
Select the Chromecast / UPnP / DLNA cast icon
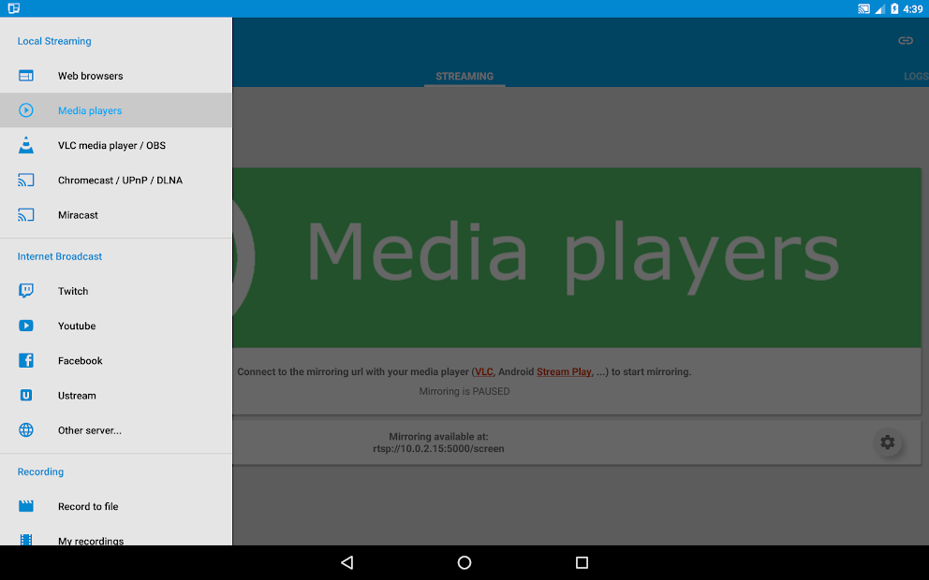pos(26,180)
